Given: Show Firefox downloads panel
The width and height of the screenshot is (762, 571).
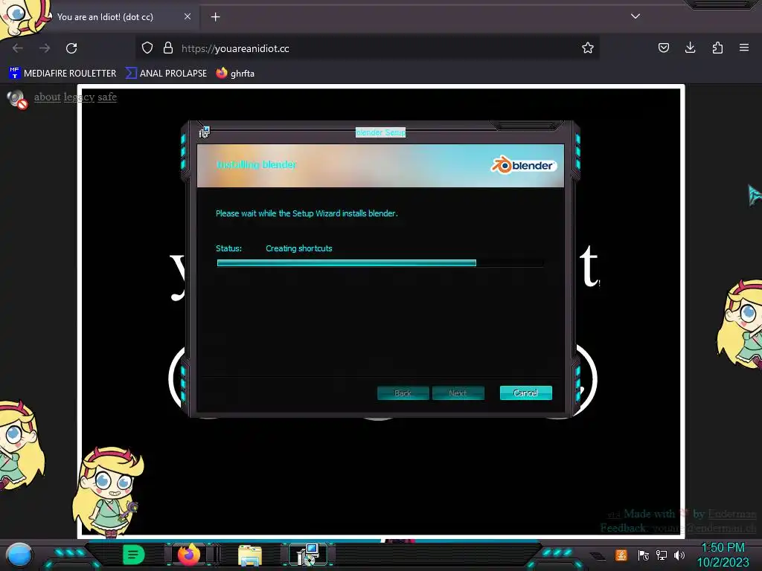Looking at the screenshot, I should pos(690,48).
